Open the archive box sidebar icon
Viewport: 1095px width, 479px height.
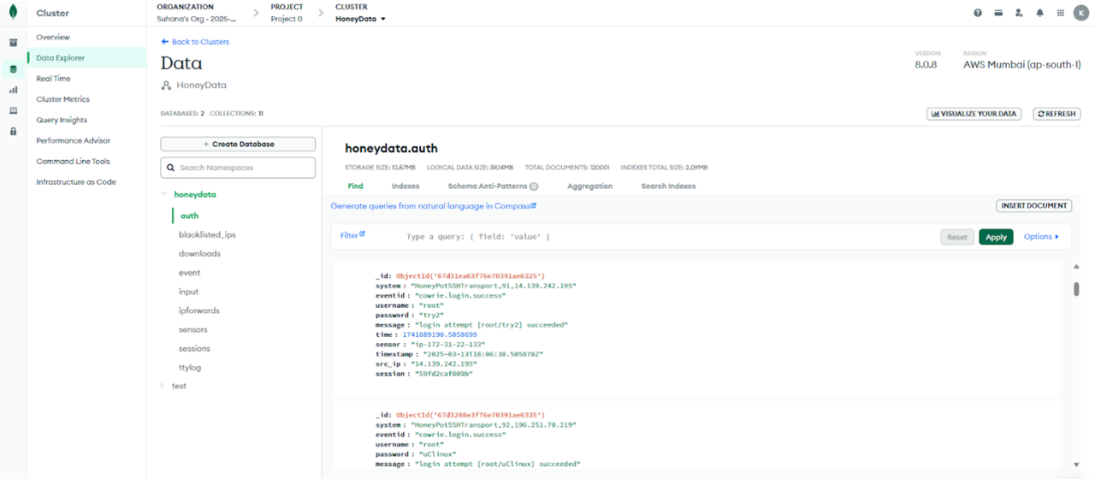[x=13, y=43]
